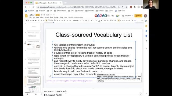The height and width of the screenshot is (96, 172).
Task: Open the Arrange menu
Action: pyautogui.click(x=56, y=17)
